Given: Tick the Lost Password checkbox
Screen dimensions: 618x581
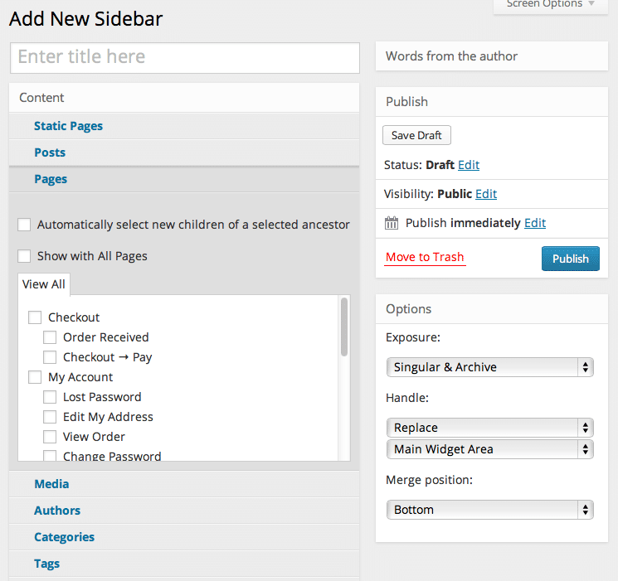Looking at the screenshot, I should pos(50,397).
